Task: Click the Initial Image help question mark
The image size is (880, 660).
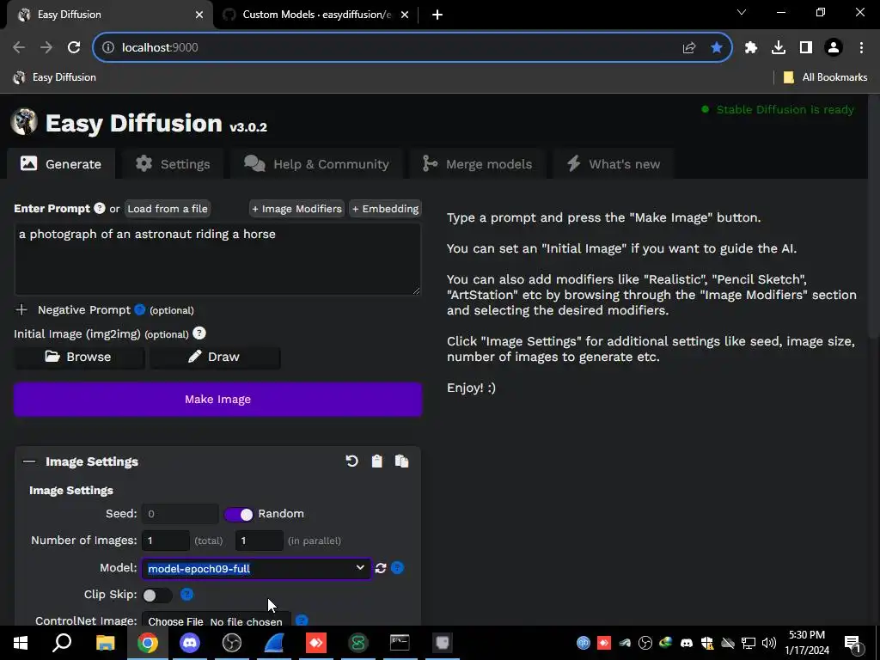Action: click(x=199, y=333)
